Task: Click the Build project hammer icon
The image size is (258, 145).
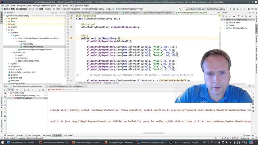Action: pos(180,9)
